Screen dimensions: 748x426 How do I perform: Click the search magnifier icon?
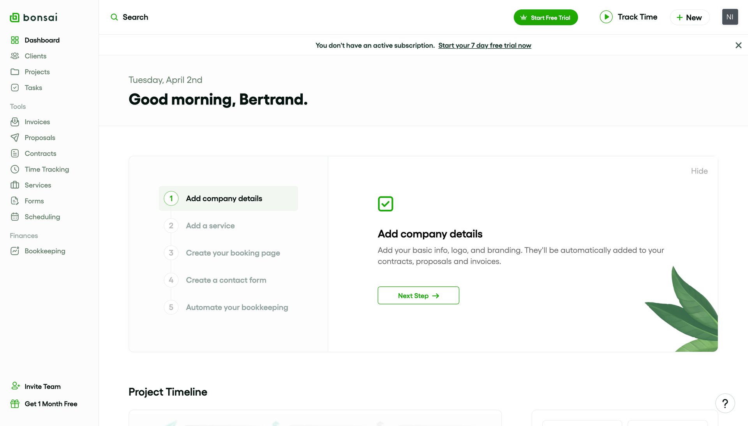[114, 17]
